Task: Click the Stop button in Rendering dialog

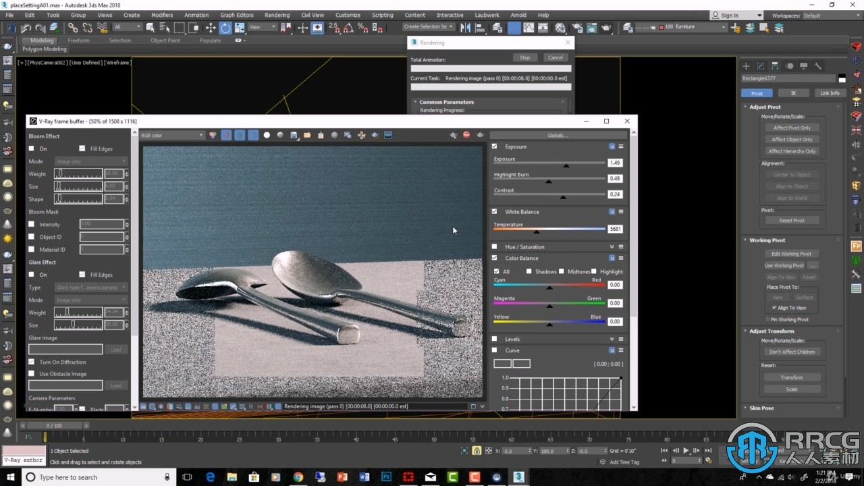Action: (524, 57)
